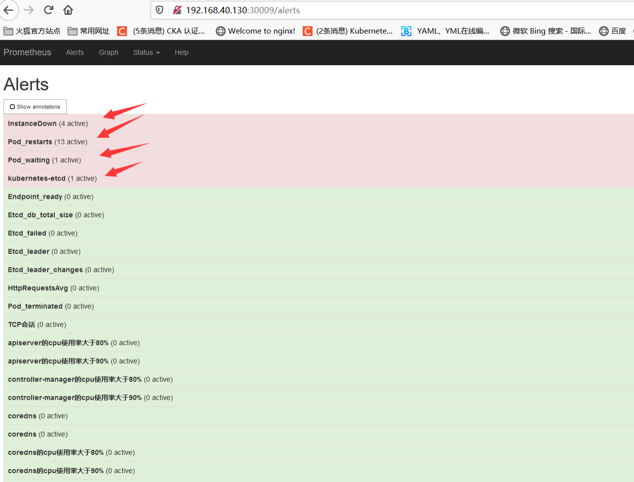Image resolution: width=634 pixels, height=482 pixels.
Task: Expand the Etcd_leader alert row
Action: (318, 251)
